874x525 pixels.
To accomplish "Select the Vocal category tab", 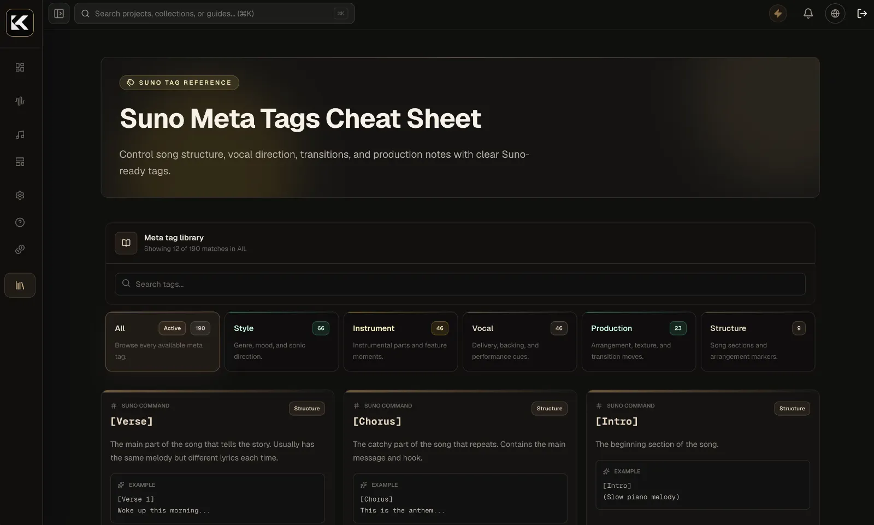I will 520,341.
